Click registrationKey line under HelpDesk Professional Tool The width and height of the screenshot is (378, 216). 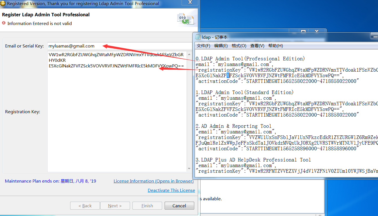[x=287, y=171]
